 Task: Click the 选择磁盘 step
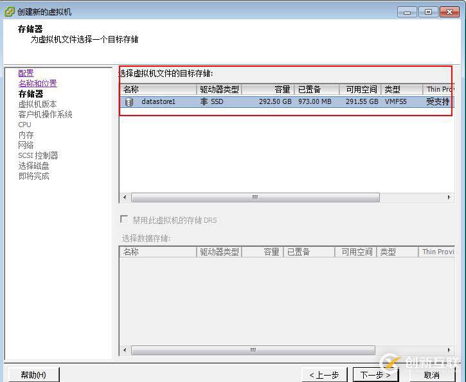(x=33, y=166)
